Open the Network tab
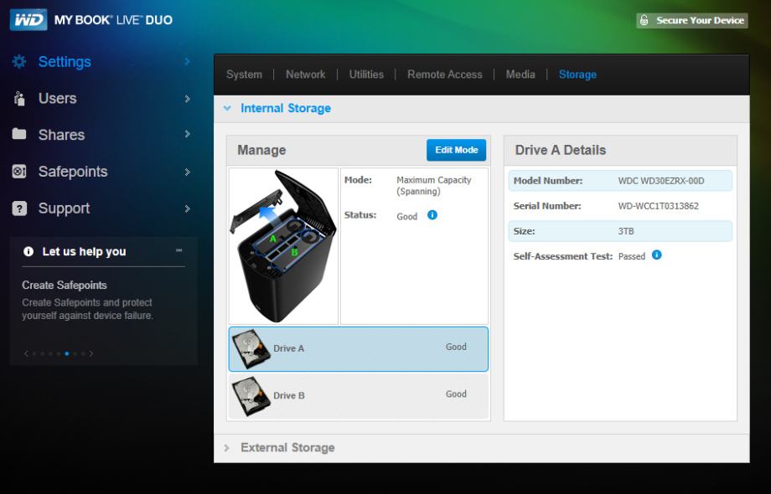This screenshot has height=494, width=771. coord(305,75)
